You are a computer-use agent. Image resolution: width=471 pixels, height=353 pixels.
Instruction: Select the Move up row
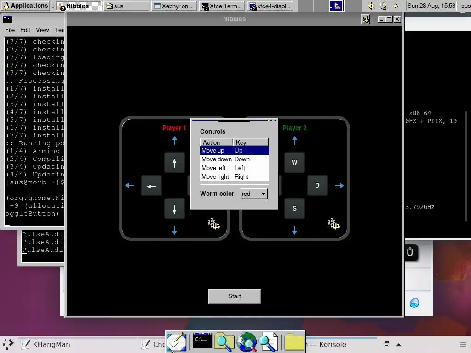coord(234,150)
